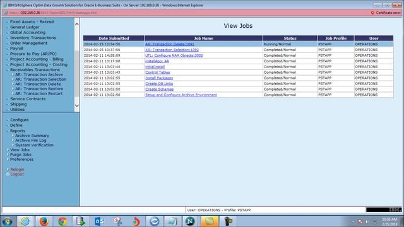Expand Service Contracts node
The image size is (404, 227).
[x=28, y=99]
